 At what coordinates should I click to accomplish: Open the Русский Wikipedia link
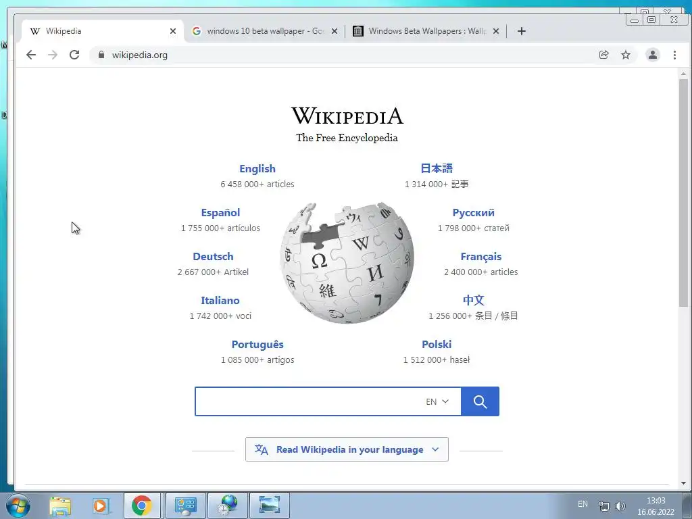tap(474, 213)
